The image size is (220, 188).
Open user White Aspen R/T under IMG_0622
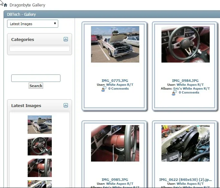point(190,183)
